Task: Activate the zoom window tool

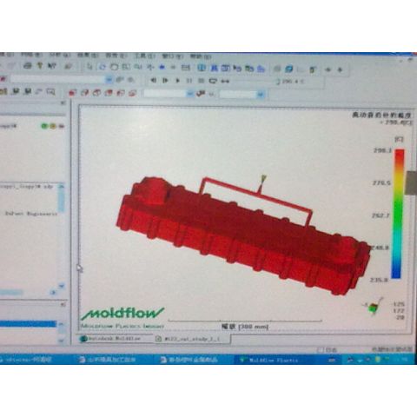Action: point(126,67)
